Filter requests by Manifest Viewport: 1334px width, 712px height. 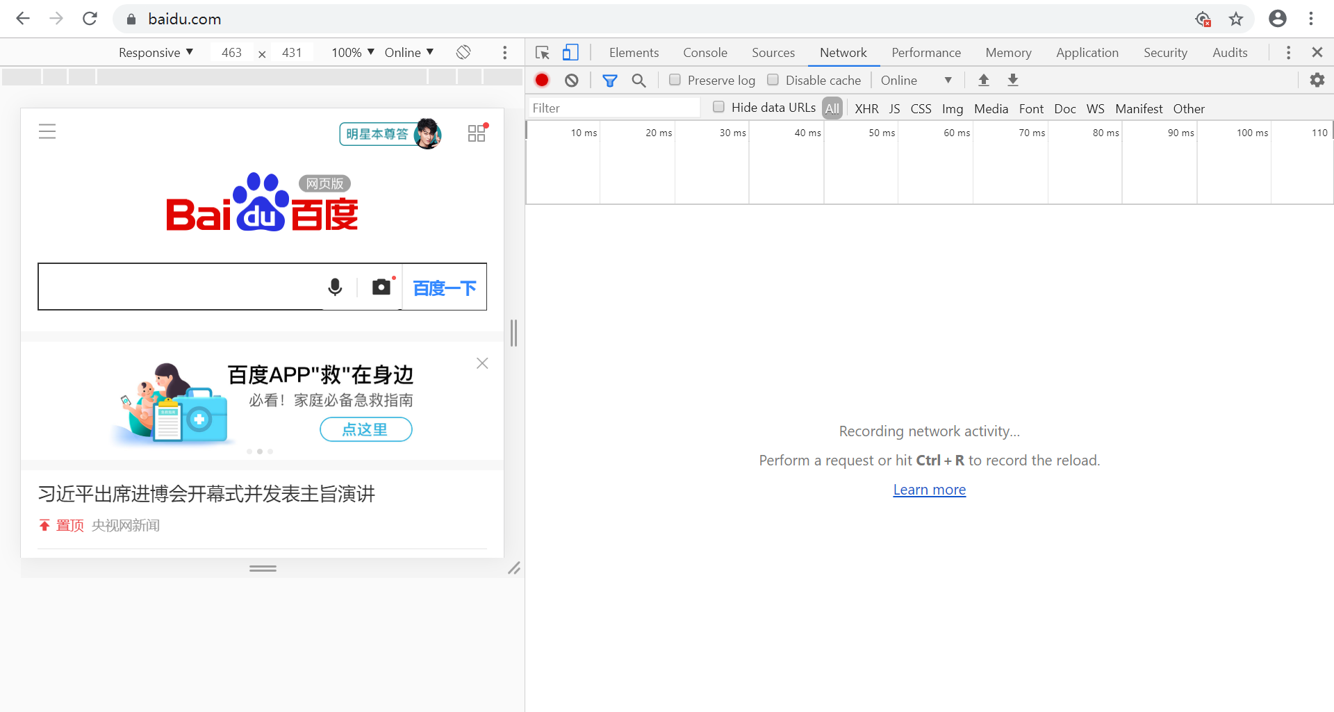tap(1138, 109)
